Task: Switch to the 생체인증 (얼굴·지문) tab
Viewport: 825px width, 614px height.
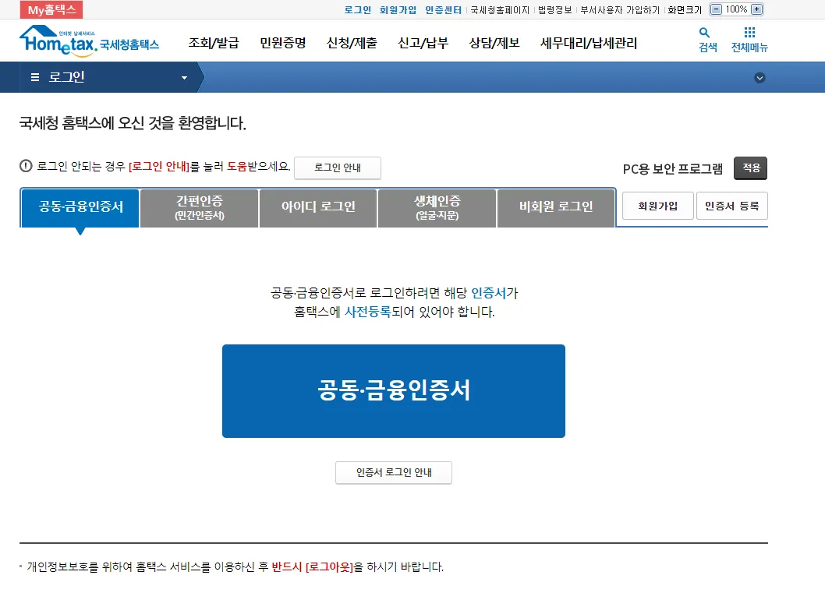Action: tap(437, 207)
